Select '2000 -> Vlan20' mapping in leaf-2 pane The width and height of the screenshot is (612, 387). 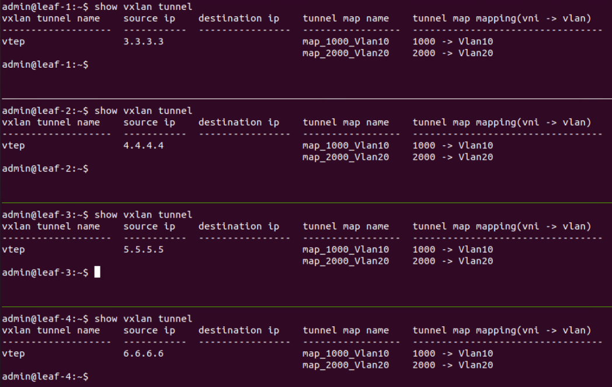pyautogui.click(x=453, y=158)
